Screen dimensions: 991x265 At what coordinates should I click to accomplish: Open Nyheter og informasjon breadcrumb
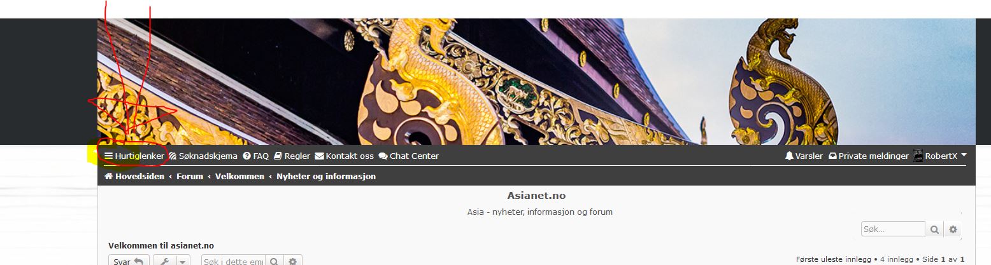coord(326,176)
